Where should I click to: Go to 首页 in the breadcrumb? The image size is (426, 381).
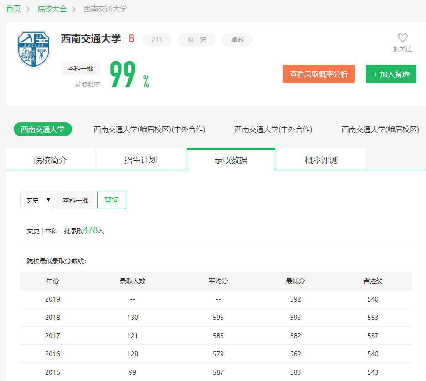coord(14,9)
